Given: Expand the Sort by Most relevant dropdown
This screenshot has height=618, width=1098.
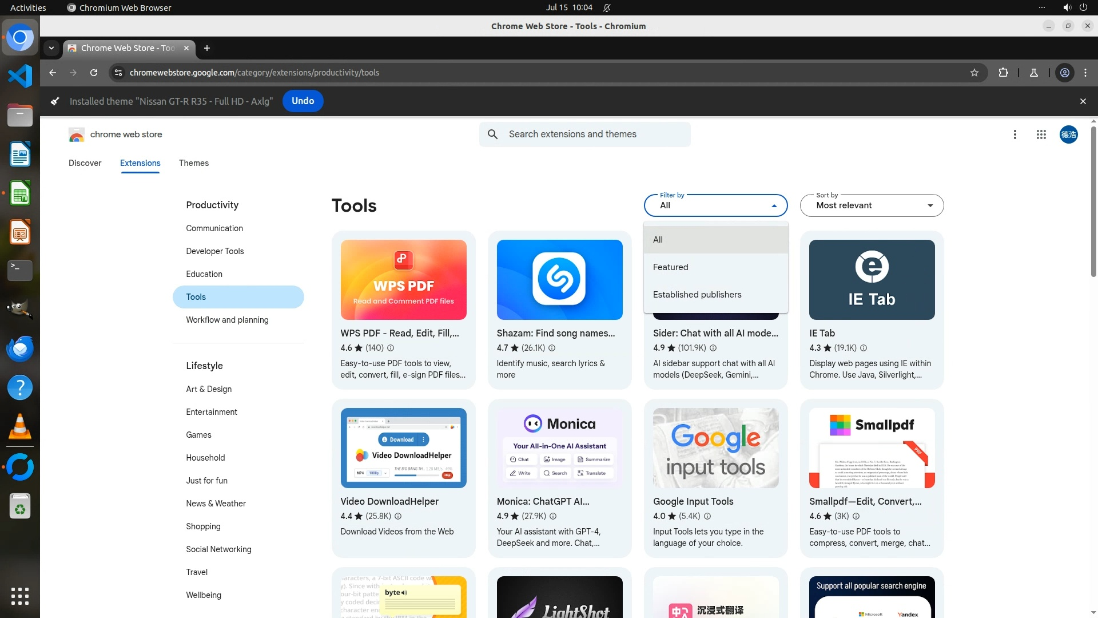Looking at the screenshot, I should [x=872, y=205].
